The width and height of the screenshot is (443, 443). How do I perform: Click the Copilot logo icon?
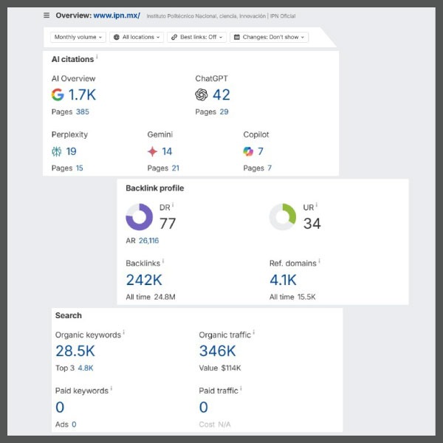(248, 151)
